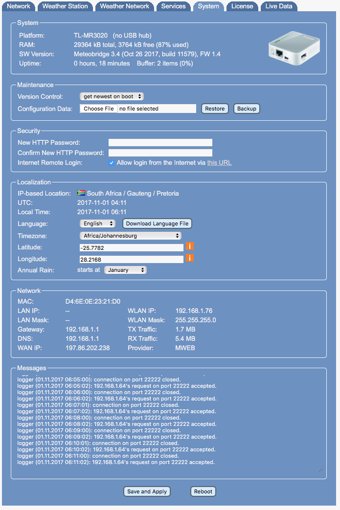Expand the Timezone dropdown
The height and width of the screenshot is (510, 340).
pos(131,236)
